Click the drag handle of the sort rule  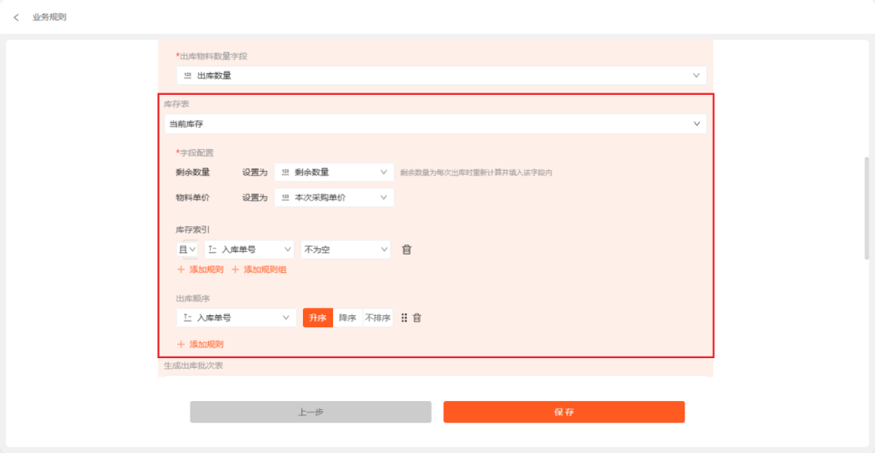point(404,318)
